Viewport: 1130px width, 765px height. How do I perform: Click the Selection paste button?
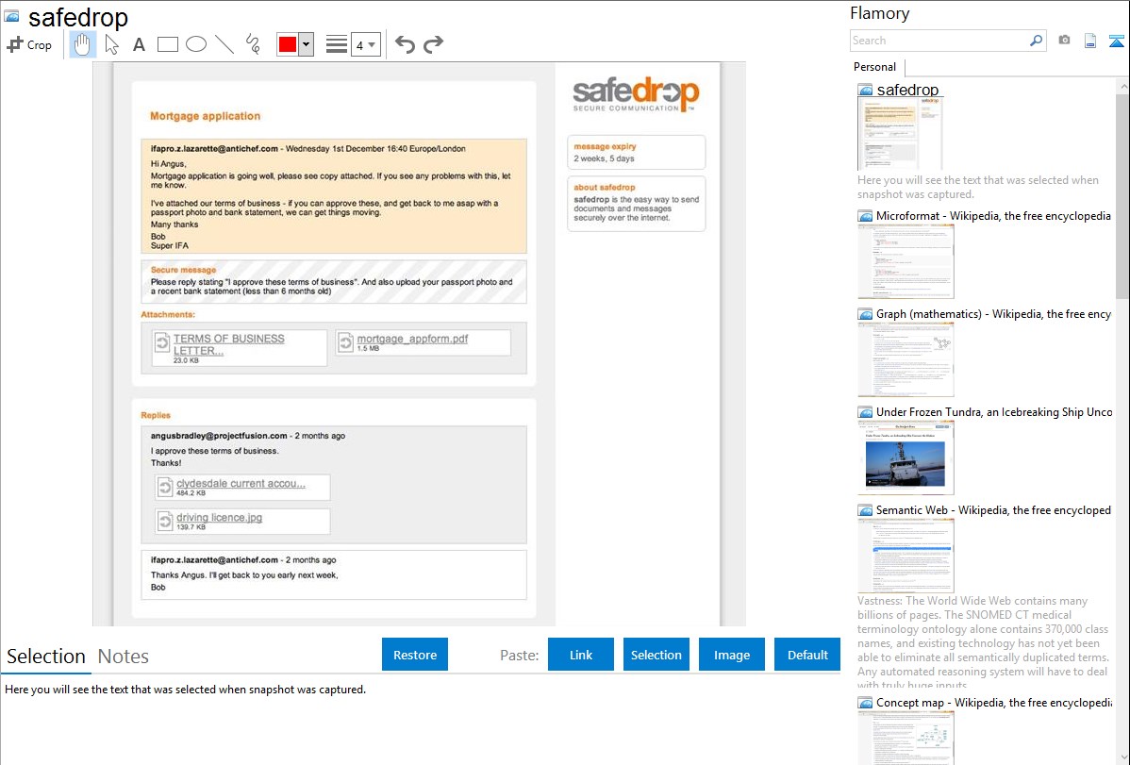(656, 655)
